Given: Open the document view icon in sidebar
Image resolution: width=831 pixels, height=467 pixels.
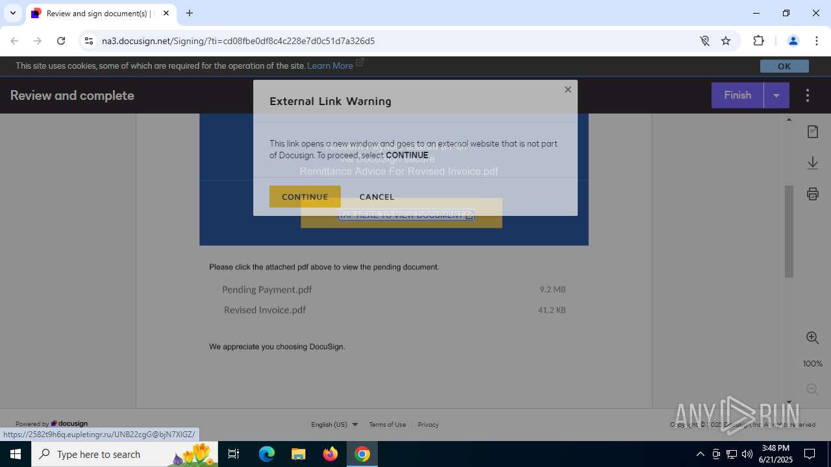Looking at the screenshot, I should click(812, 132).
